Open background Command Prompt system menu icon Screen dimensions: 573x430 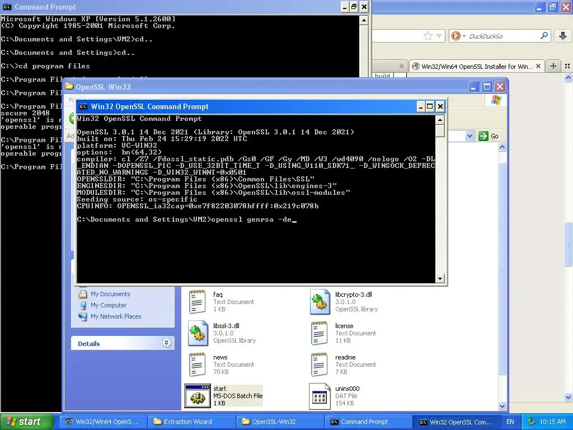pyautogui.click(x=7, y=7)
